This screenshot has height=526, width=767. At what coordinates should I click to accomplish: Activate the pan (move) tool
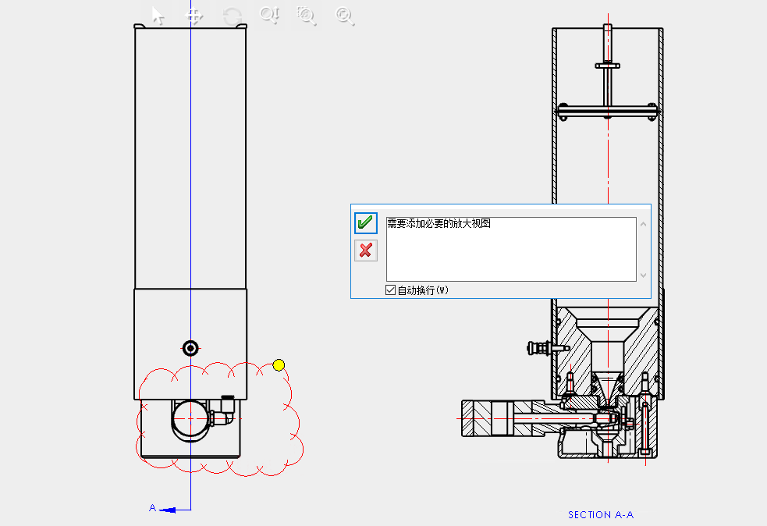195,16
